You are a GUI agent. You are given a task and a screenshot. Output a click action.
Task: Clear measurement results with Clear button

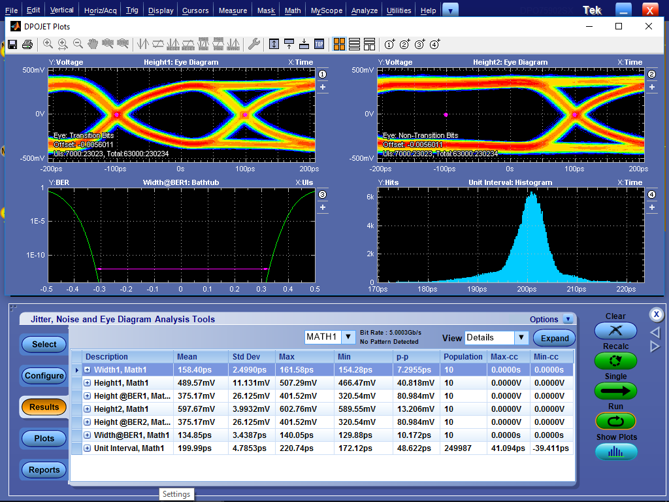615,330
